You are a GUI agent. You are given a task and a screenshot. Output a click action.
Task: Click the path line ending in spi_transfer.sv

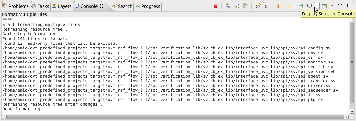coord(169,81)
